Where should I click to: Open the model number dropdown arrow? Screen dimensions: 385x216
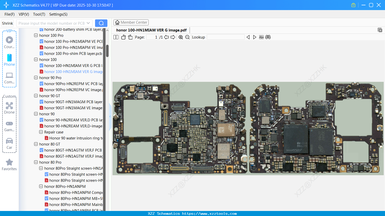pyautogui.click(x=88, y=23)
